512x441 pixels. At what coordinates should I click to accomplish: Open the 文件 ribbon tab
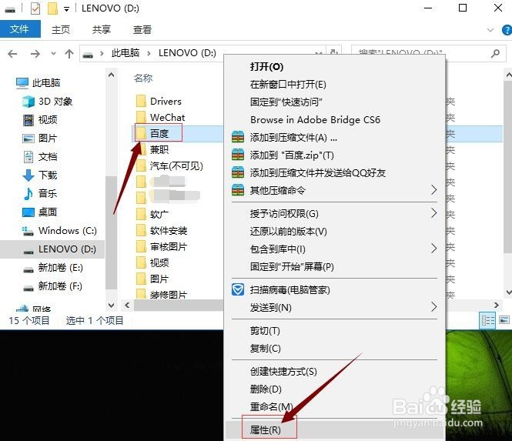(20, 29)
